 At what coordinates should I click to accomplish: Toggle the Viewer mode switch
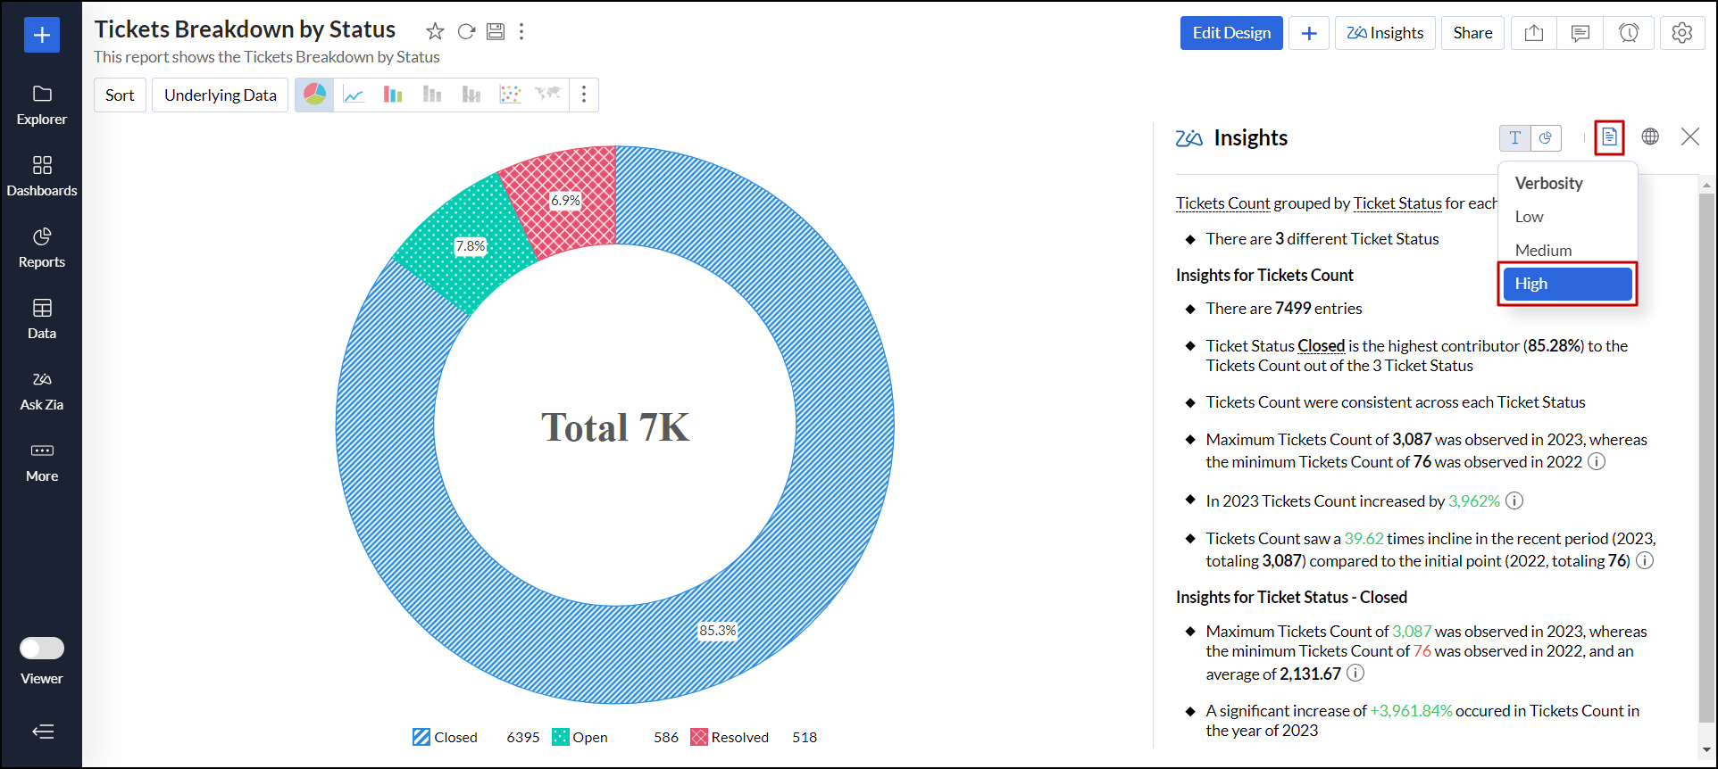pyautogui.click(x=42, y=648)
